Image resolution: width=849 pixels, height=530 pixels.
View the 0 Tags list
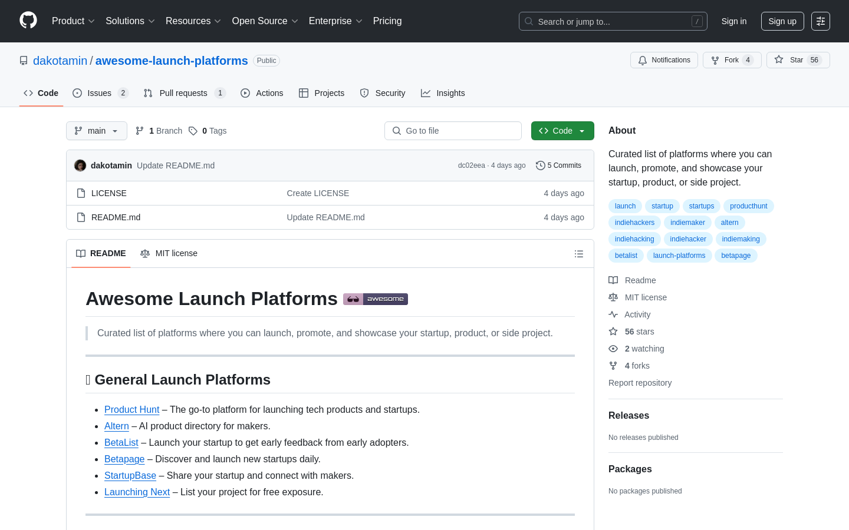[208, 131]
